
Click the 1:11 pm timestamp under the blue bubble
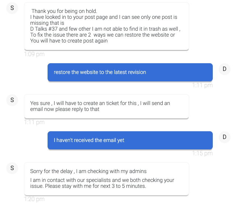point(202,85)
